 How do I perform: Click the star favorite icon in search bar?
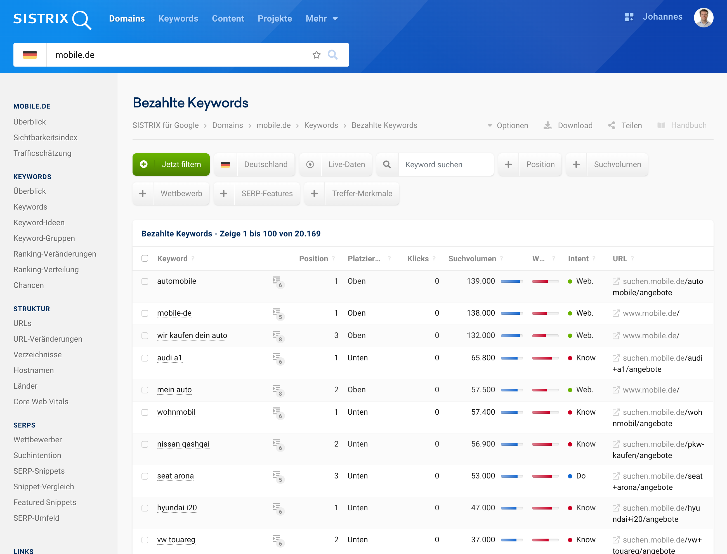pyautogui.click(x=316, y=55)
